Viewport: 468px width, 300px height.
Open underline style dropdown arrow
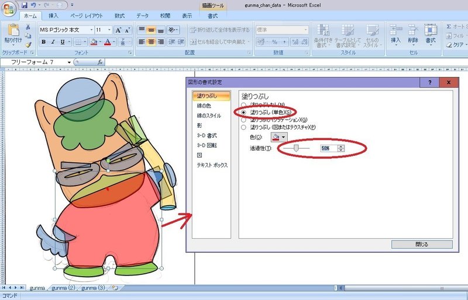click(x=69, y=42)
